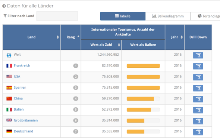Click drill down icon for Deutschland

pos(198,132)
